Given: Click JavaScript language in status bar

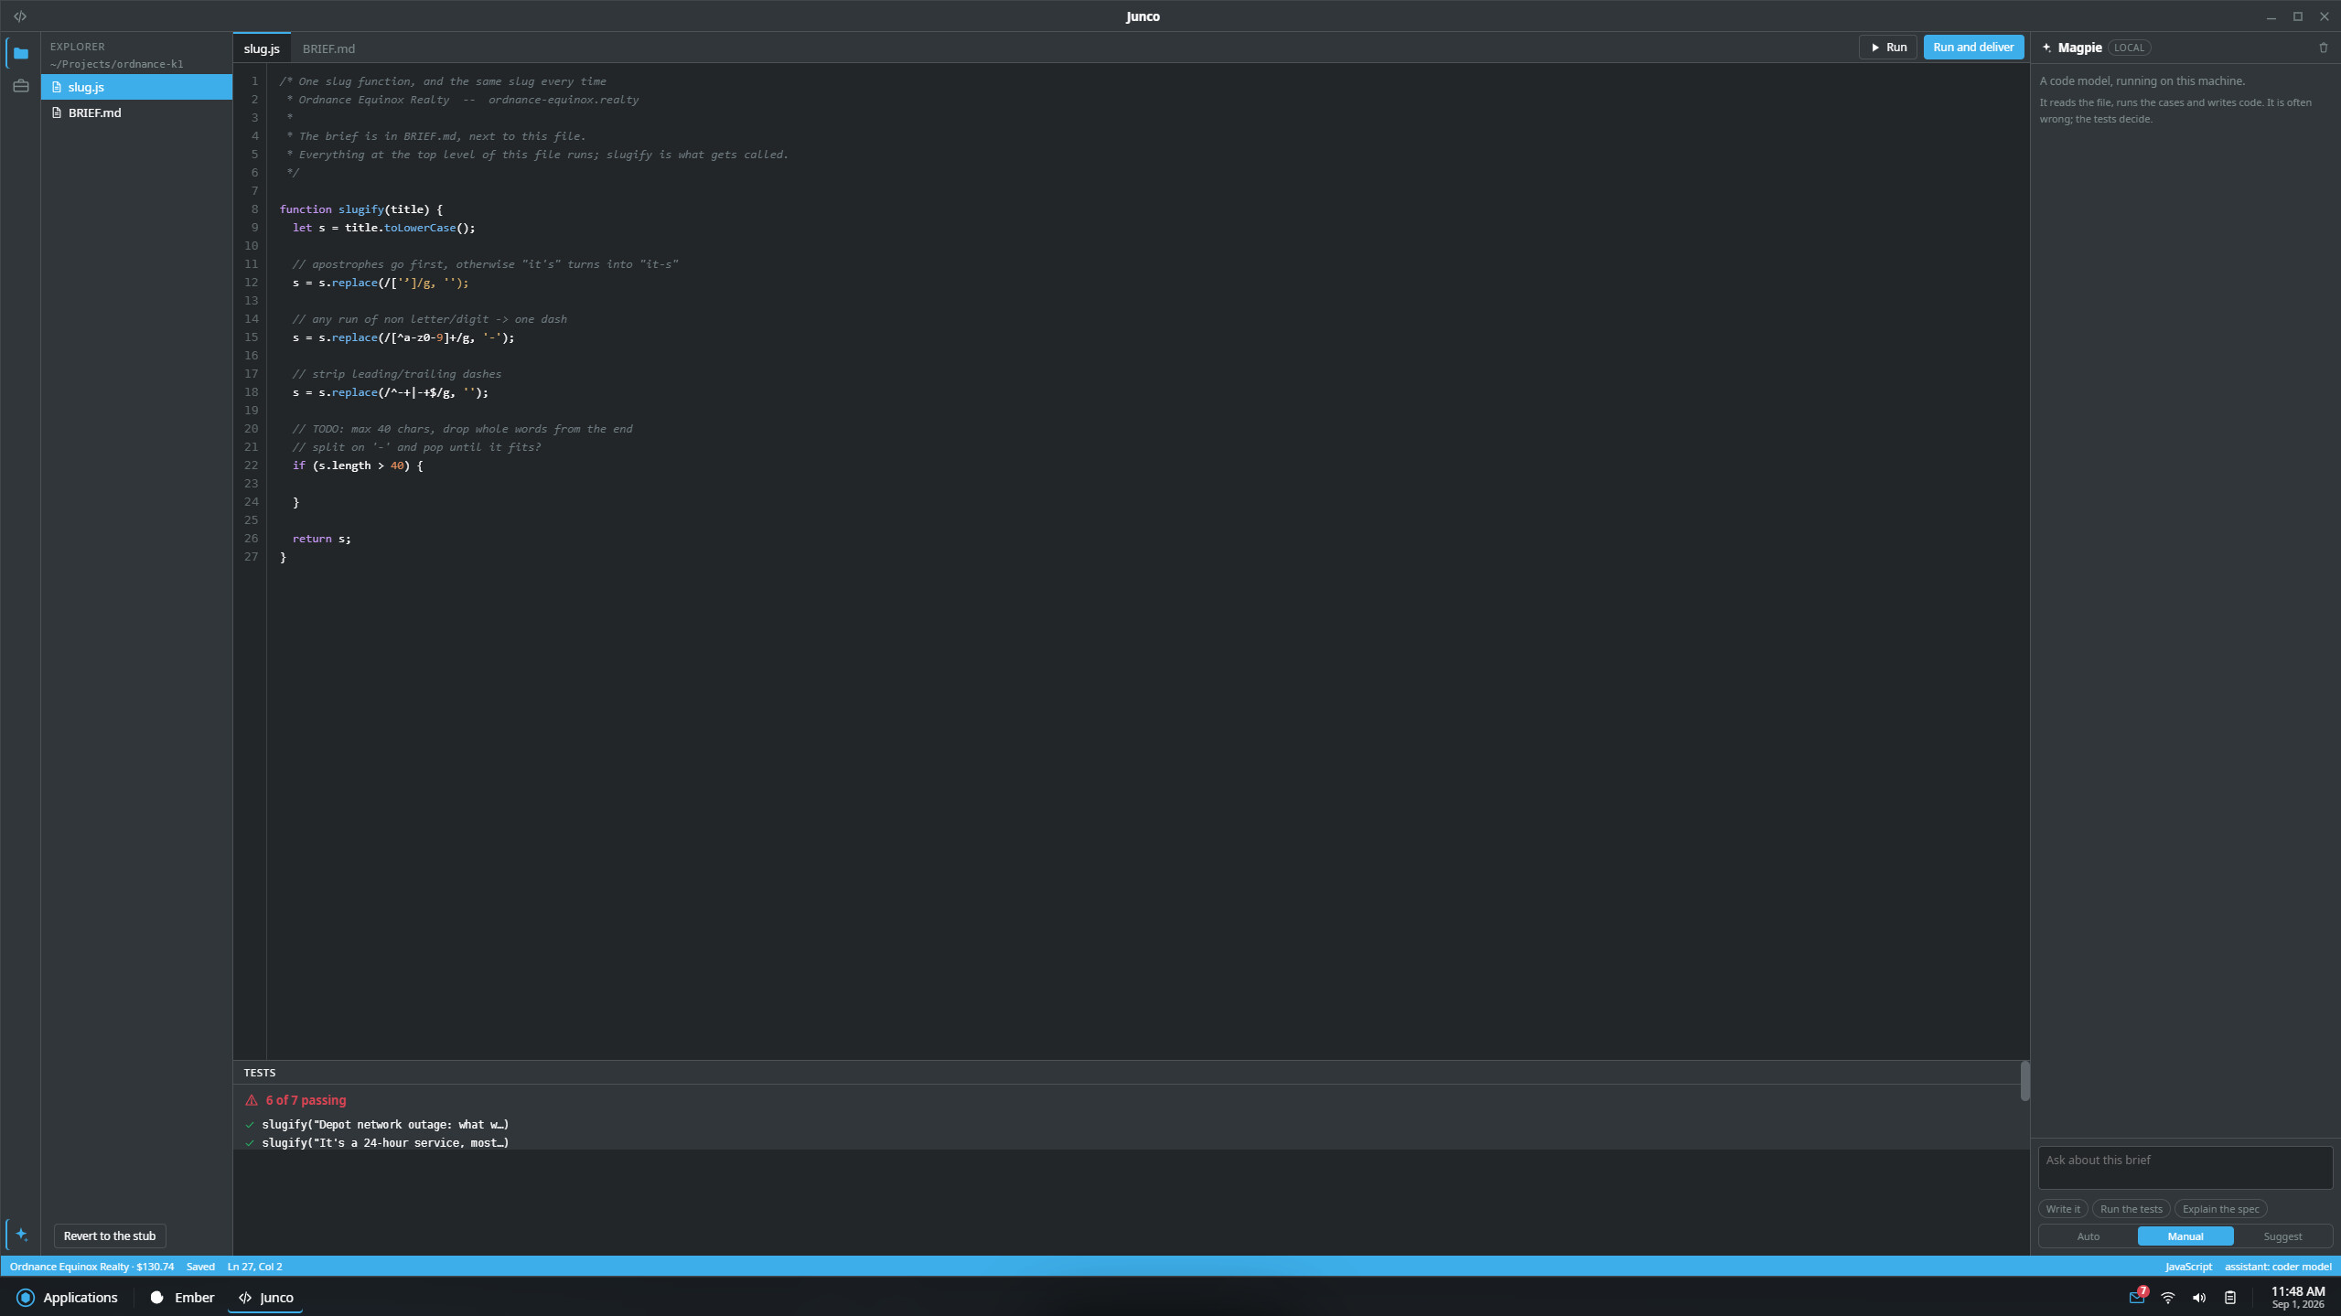Looking at the screenshot, I should point(2188,1267).
